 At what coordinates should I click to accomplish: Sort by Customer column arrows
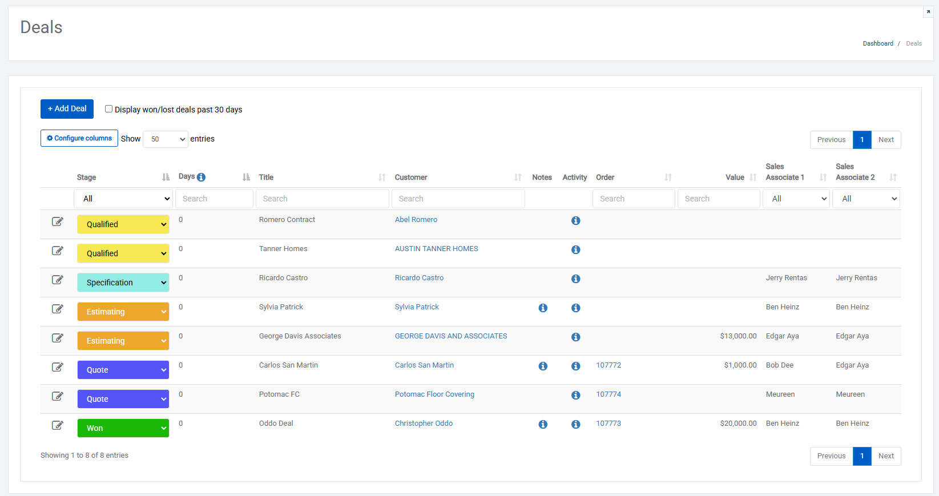coord(518,178)
